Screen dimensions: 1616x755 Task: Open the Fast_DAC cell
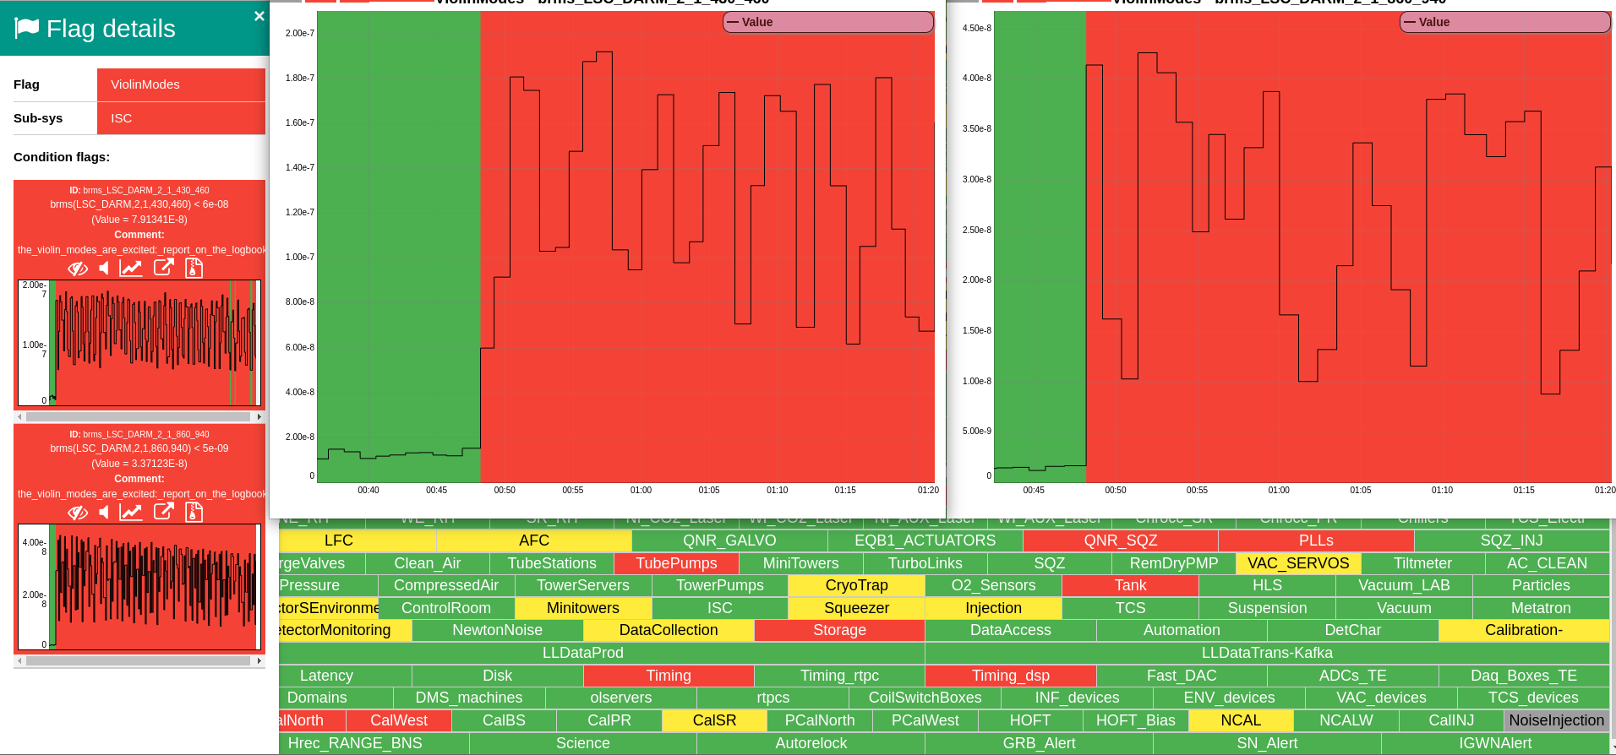click(x=1182, y=676)
